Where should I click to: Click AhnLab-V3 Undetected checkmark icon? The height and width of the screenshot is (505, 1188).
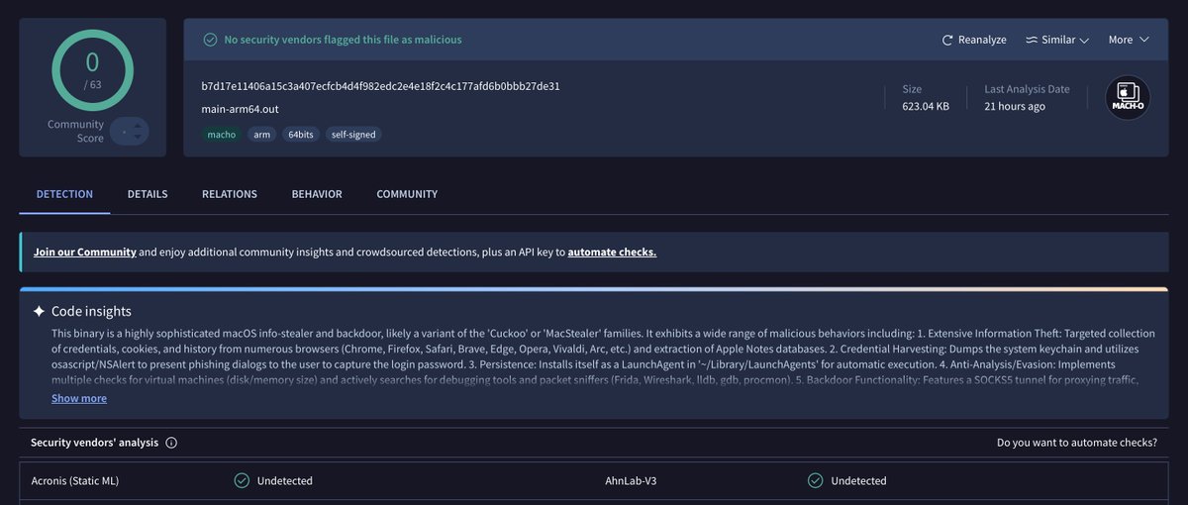pos(815,480)
